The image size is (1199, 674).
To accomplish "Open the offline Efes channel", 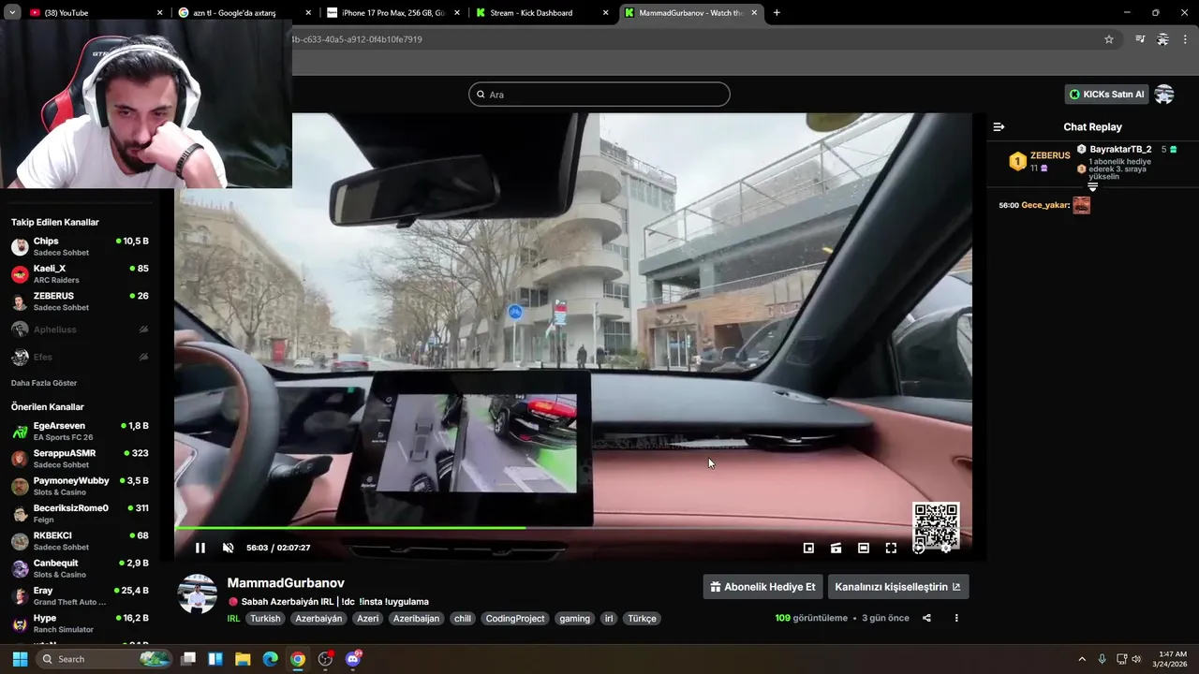I will pos(80,357).
